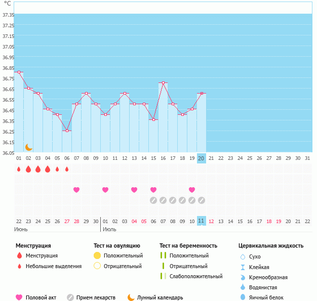Click the heart icon under cycle day 13
Screen dimensions: 317x301
coord(134,190)
